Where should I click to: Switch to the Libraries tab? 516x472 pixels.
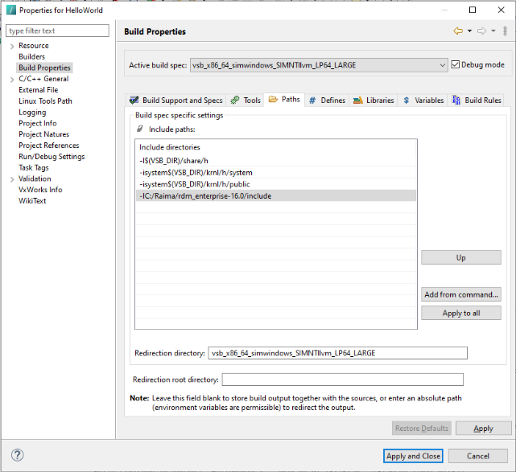pyautogui.click(x=374, y=101)
